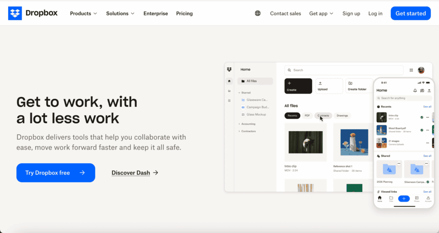Open the Reference shot 1 thumbnail
The width and height of the screenshot is (439, 233).
pyautogui.click(x=354, y=142)
